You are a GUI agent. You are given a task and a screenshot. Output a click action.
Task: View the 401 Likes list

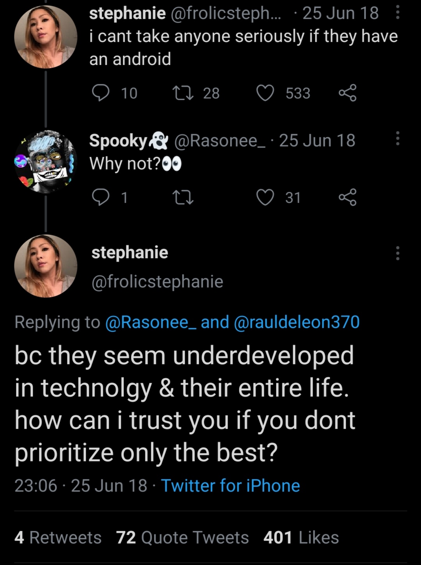pyautogui.click(x=301, y=538)
